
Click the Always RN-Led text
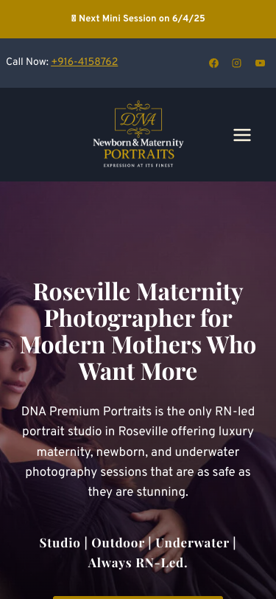pyautogui.click(x=138, y=563)
